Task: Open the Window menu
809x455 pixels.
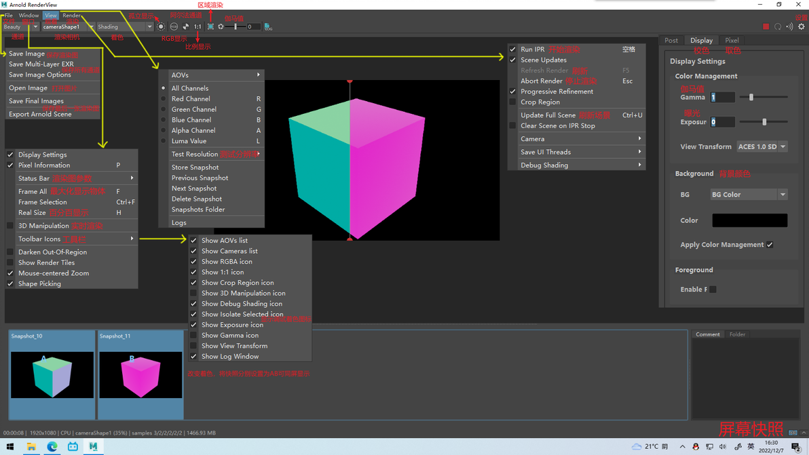Action: pos(29,16)
